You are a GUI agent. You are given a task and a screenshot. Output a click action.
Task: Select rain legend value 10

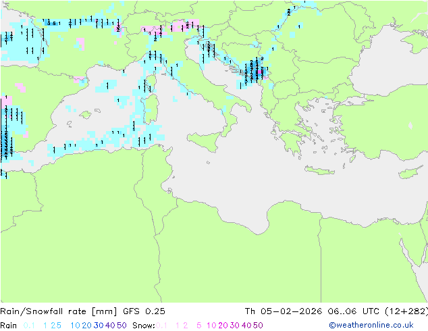(x=75, y=326)
